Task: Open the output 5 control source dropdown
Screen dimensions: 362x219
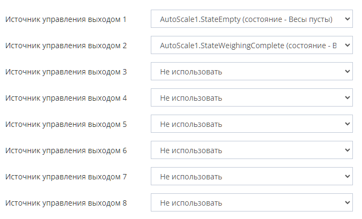Action: tap(251, 124)
